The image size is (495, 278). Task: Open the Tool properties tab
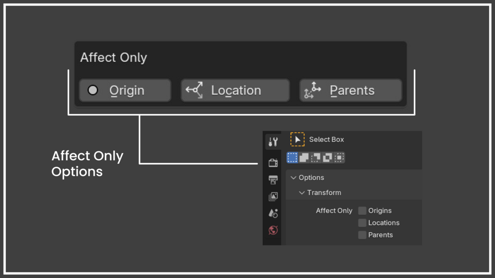[x=273, y=142]
